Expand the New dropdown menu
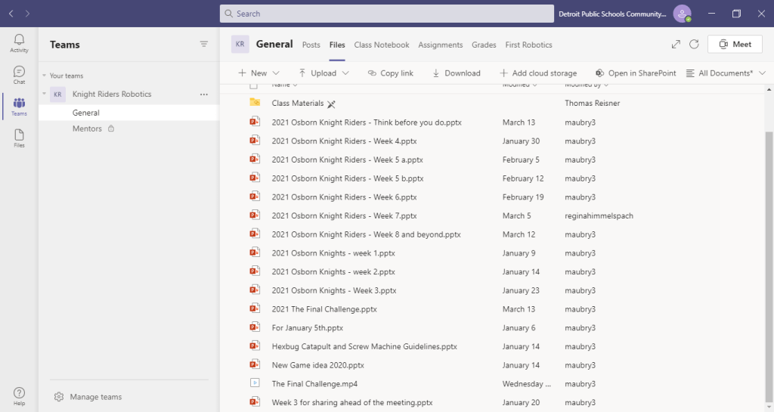 click(x=259, y=73)
